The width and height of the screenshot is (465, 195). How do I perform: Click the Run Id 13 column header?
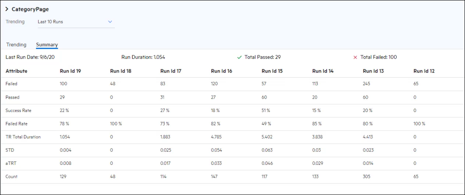point(373,71)
